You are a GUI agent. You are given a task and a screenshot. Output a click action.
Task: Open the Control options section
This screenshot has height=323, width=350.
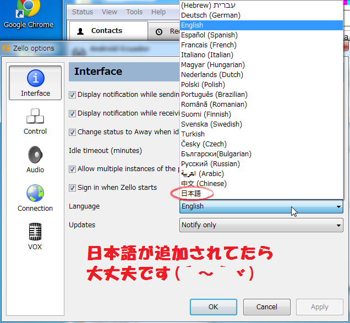pyautogui.click(x=35, y=122)
